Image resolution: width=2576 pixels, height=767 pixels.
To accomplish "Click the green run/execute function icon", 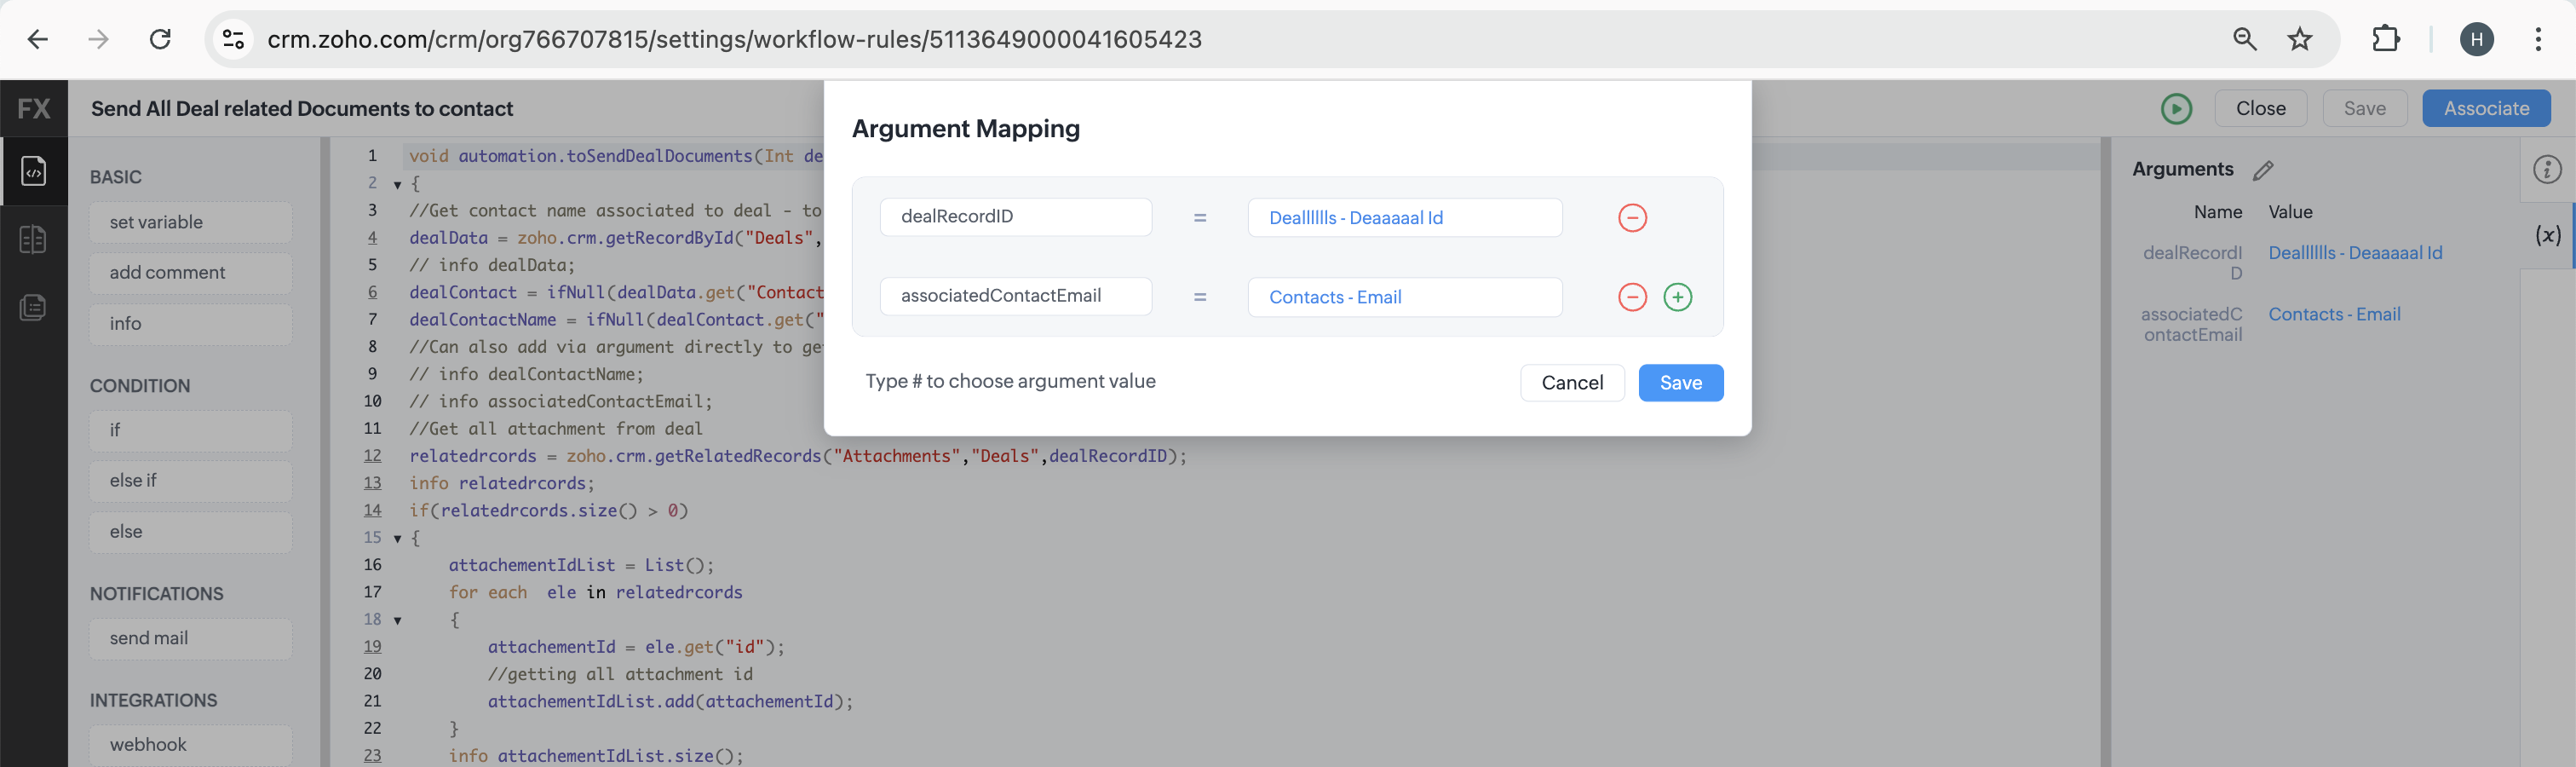I will pos(2176,109).
